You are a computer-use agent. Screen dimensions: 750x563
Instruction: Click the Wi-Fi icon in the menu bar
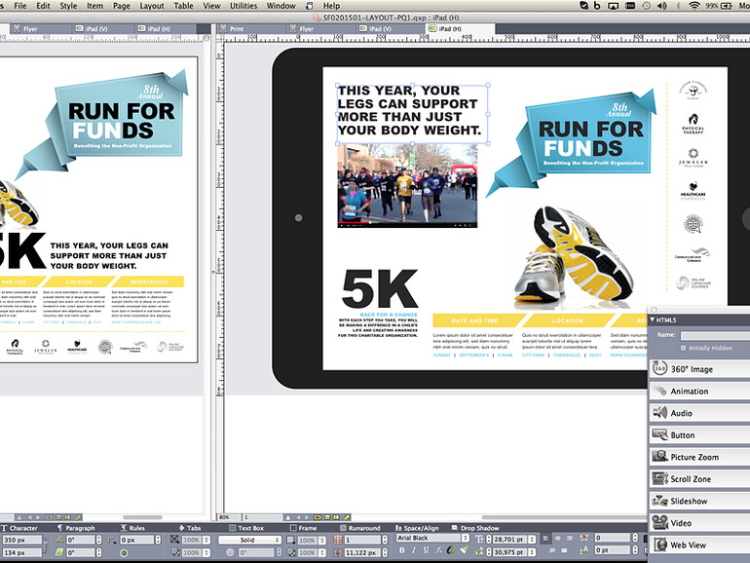point(694,6)
